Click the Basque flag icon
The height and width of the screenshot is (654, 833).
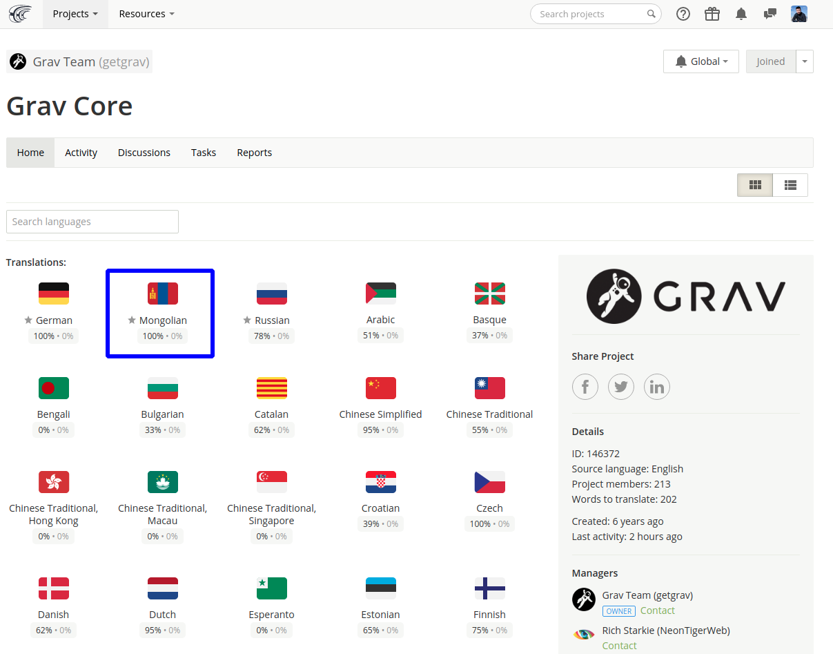click(x=490, y=294)
